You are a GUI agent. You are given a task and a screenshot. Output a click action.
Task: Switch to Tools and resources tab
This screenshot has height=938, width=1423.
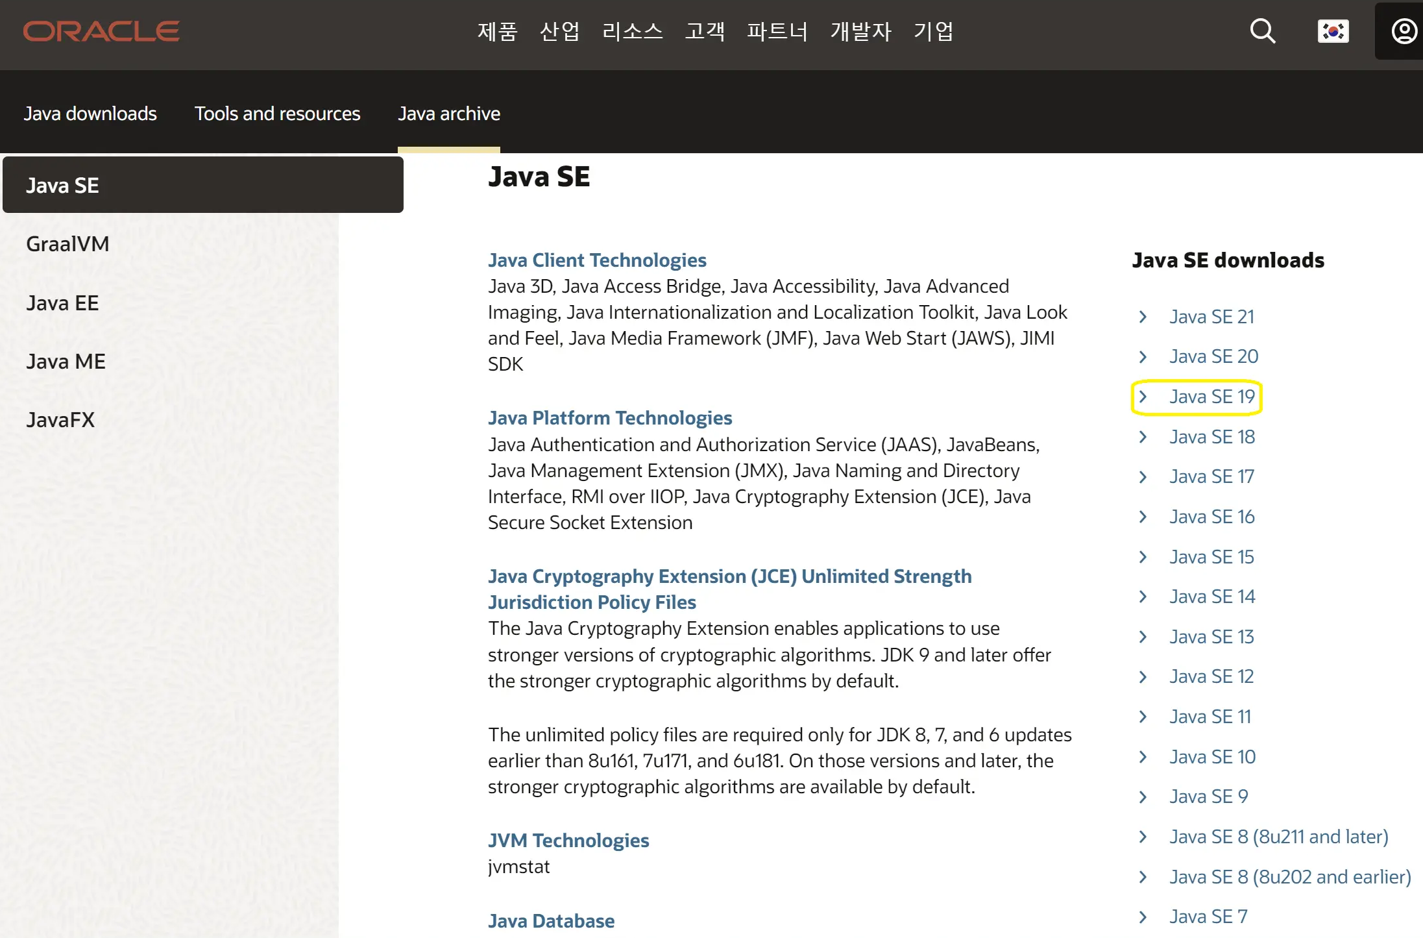point(277,114)
